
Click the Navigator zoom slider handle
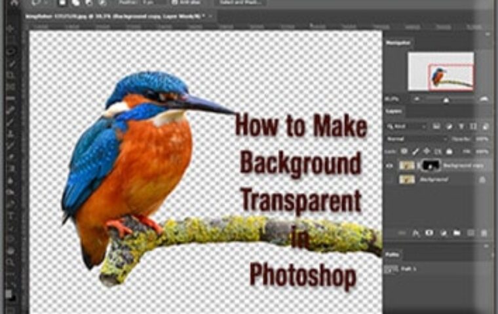click(446, 100)
